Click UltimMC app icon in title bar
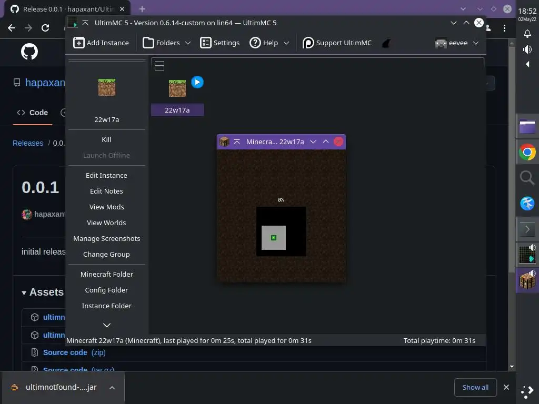Viewport: 539px width, 404px height. 73,23
